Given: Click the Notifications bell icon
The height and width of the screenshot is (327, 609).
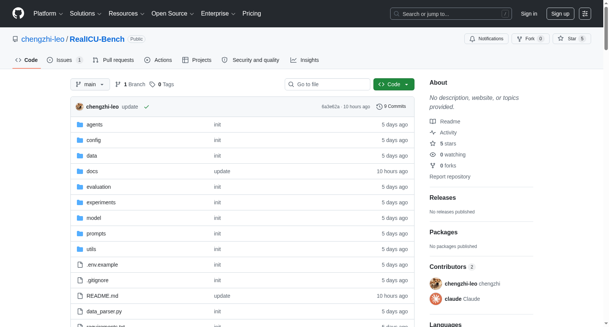Looking at the screenshot, I should [x=472, y=39].
